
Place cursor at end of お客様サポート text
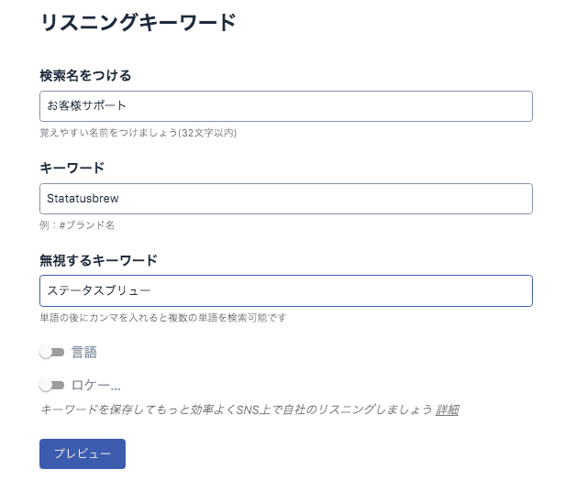click(127, 106)
